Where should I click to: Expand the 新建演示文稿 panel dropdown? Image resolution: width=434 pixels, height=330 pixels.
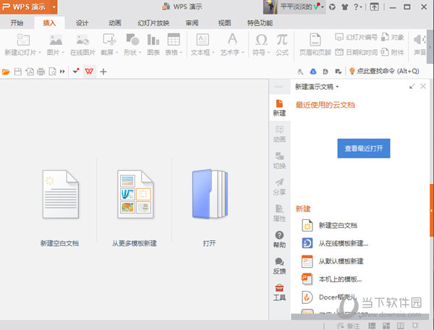[x=337, y=87]
